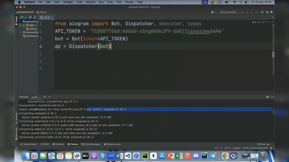Expand the venv folder in project tree
Image resolution: width=289 pixels, height=162 pixels.
click(23, 25)
